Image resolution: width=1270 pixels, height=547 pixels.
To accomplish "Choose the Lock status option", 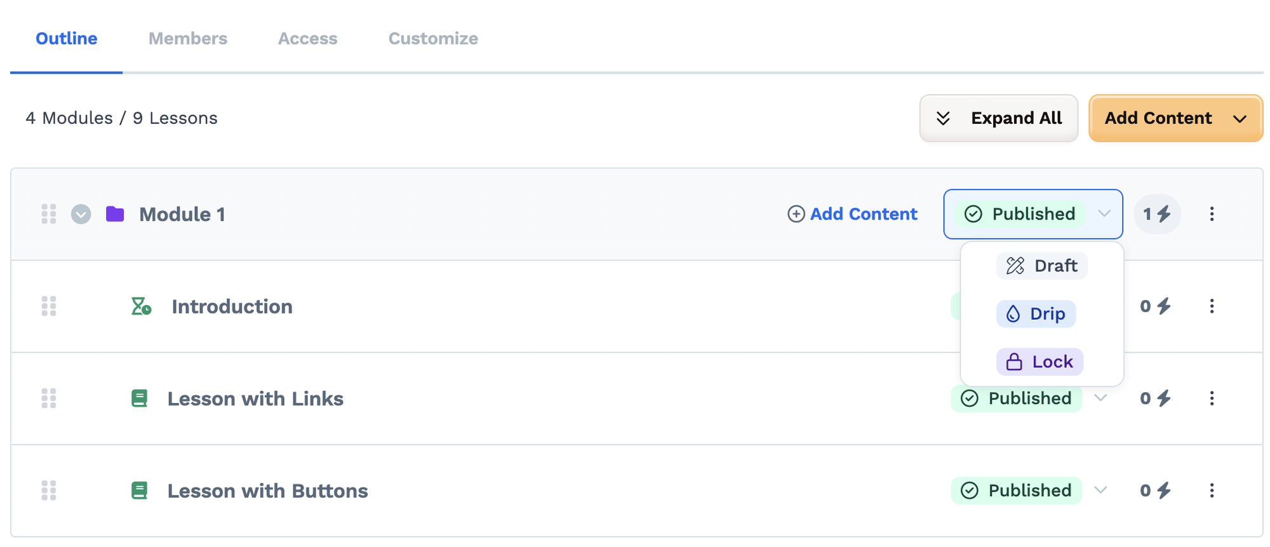I will tap(1040, 362).
